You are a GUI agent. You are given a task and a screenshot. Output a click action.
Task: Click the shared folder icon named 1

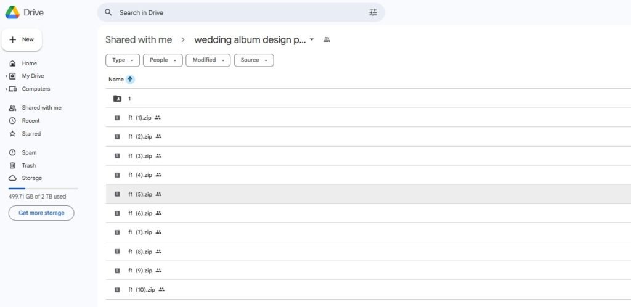[x=117, y=99]
